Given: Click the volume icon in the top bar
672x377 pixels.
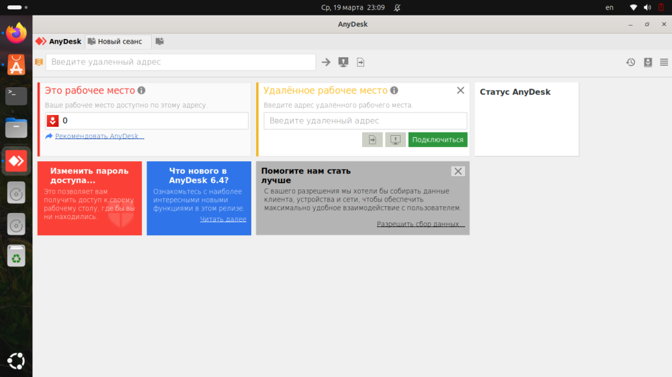Looking at the screenshot, I should pos(648,7).
